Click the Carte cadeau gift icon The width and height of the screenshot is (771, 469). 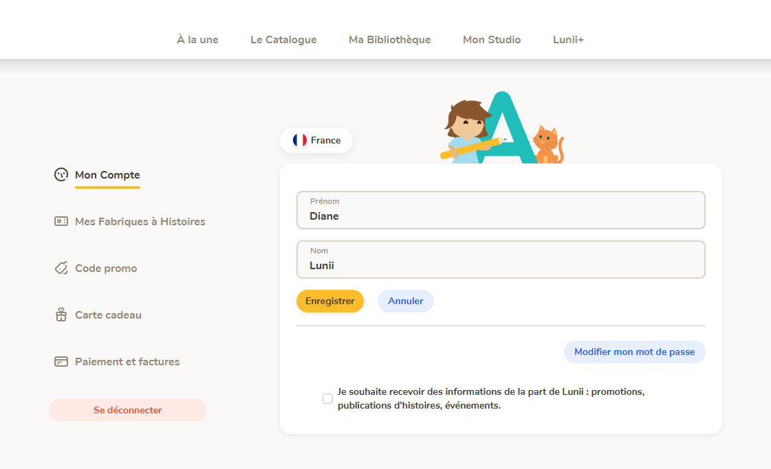[61, 314]
